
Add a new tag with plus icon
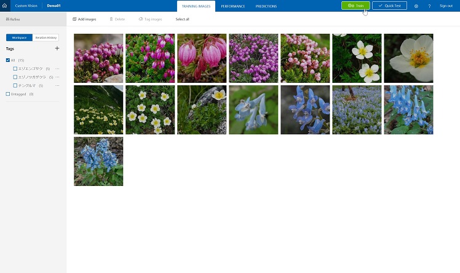[57, 48]
